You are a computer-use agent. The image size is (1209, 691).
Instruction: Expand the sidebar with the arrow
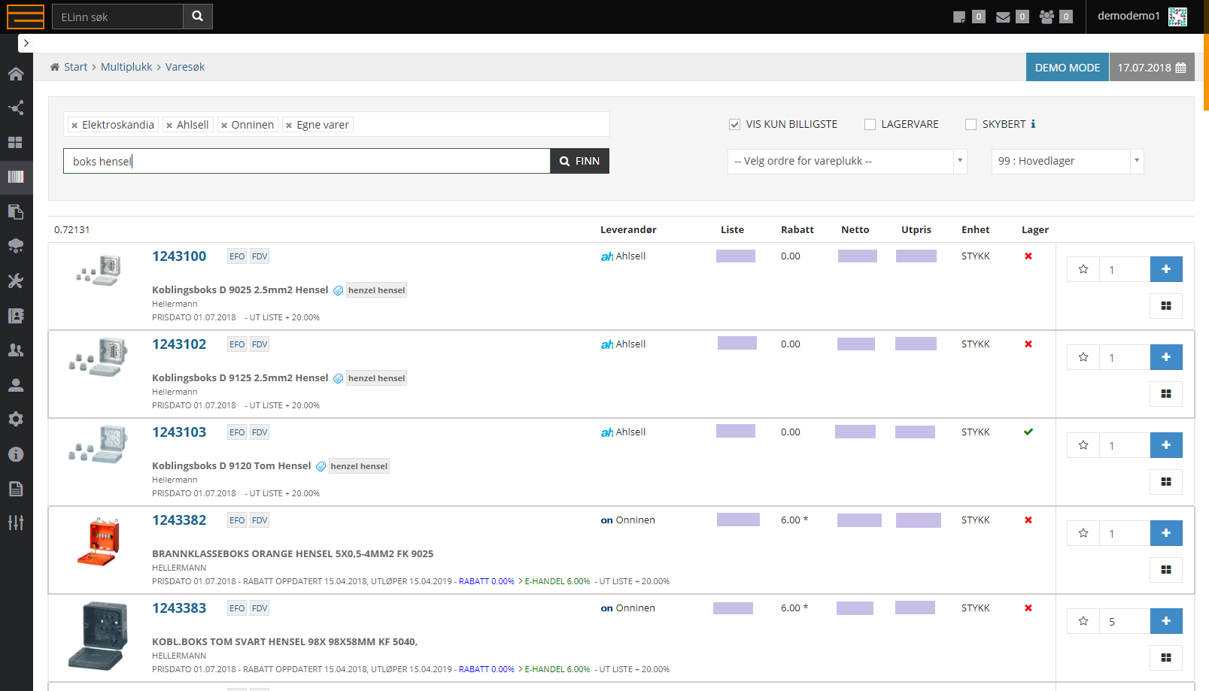(x=26, y=43)
